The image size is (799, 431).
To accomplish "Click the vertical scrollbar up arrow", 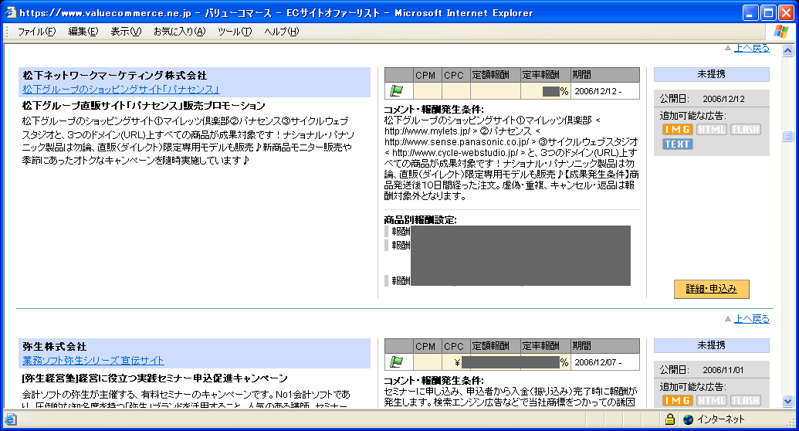I will (x=787, y=50).
